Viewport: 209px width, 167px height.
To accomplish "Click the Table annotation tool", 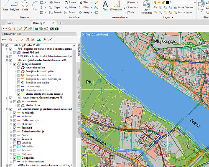I will tap(129, 13).
